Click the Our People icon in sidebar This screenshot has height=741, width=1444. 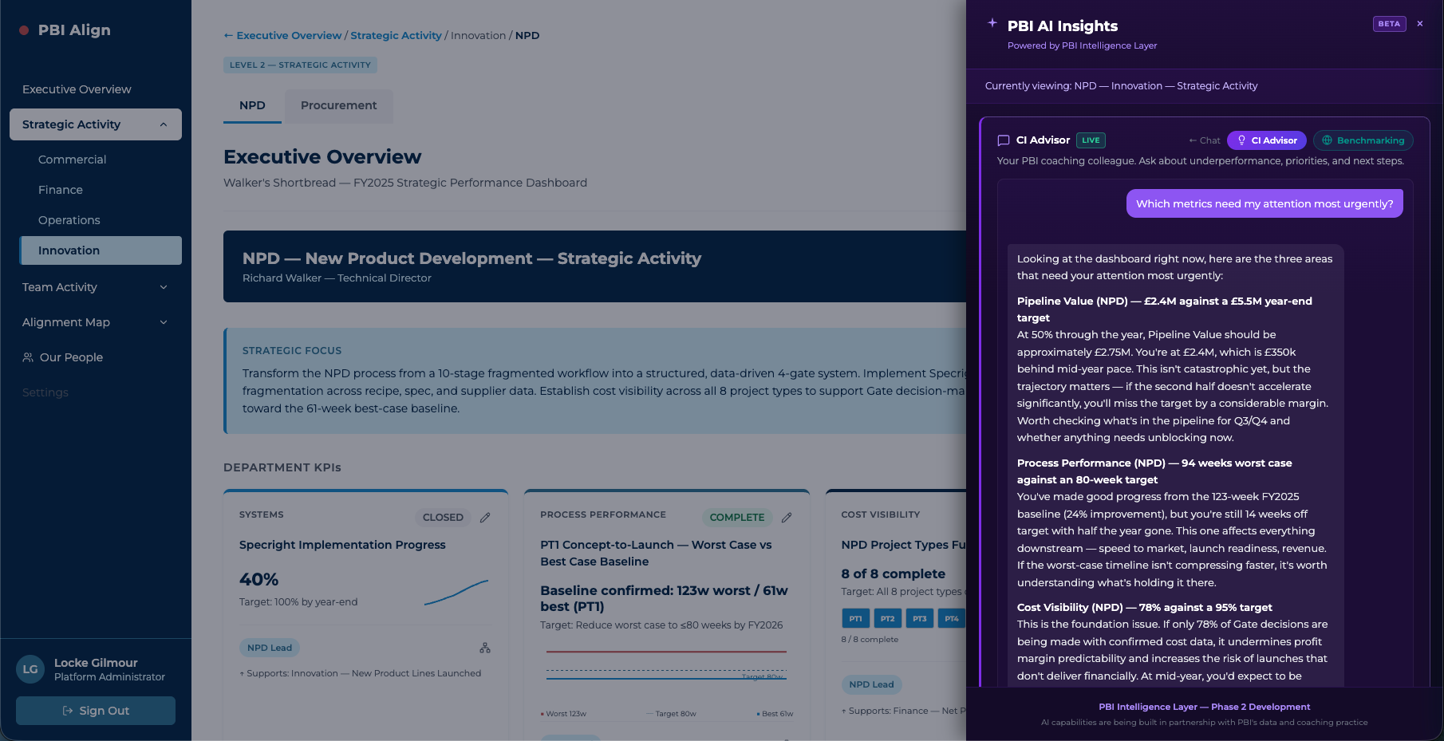pos(28,357)
